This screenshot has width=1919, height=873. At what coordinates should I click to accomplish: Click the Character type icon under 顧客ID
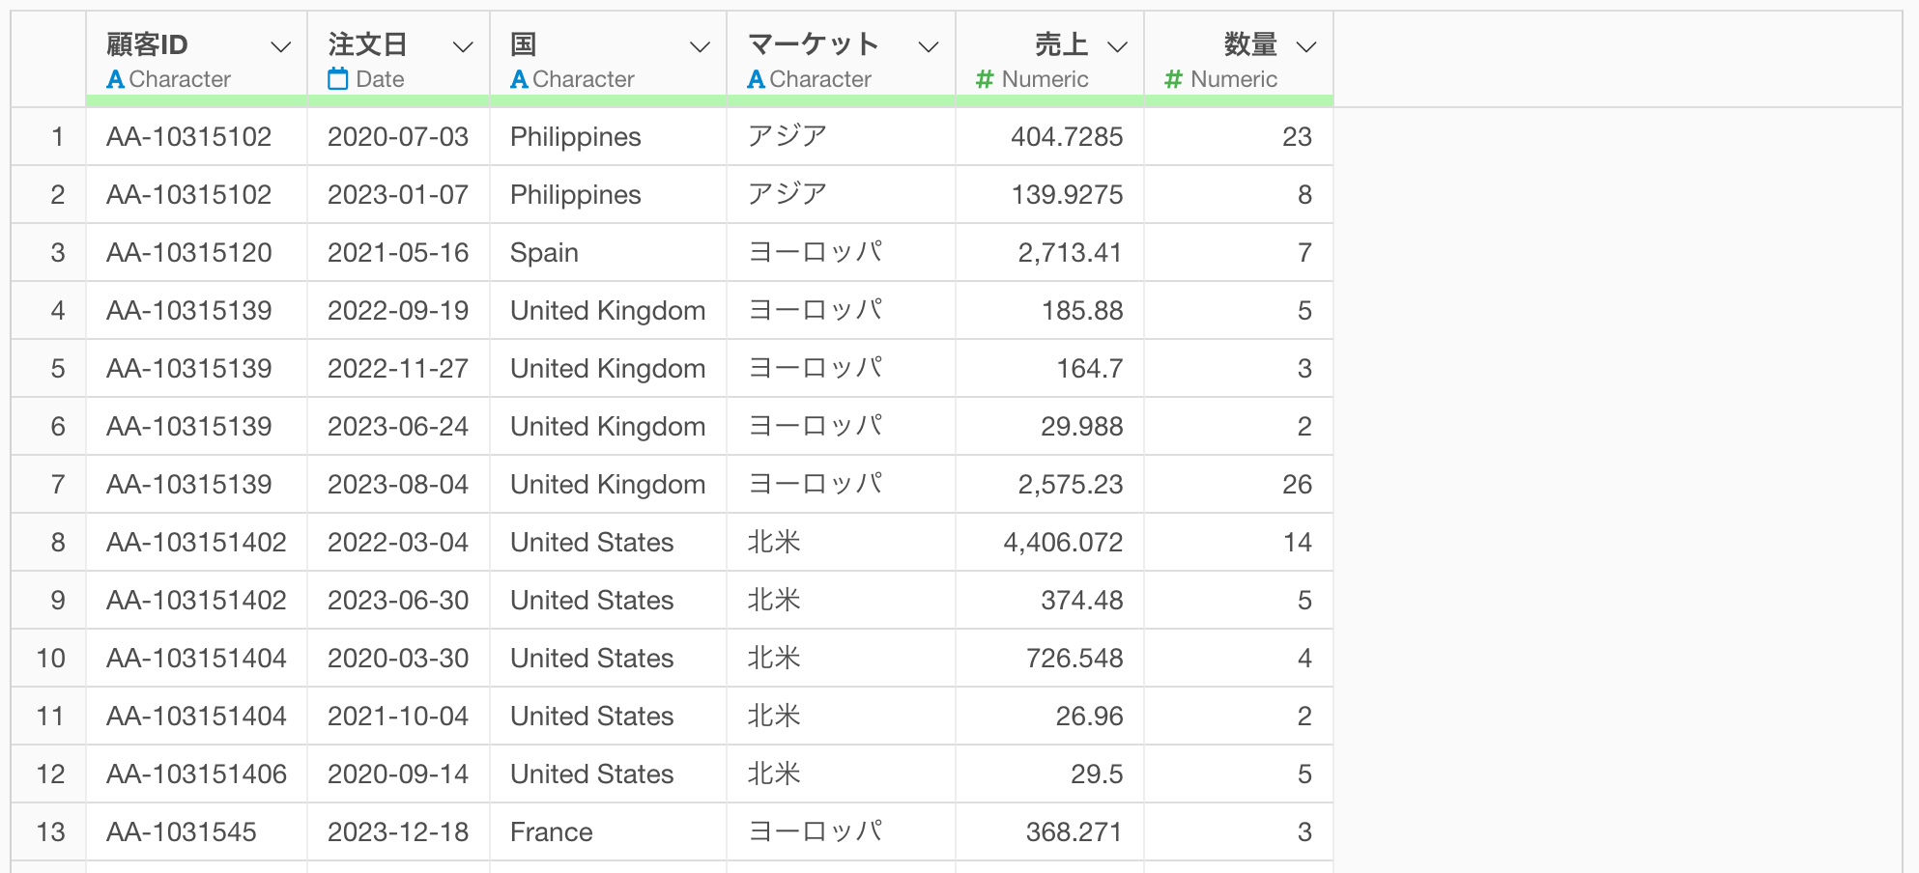[115, 79]
